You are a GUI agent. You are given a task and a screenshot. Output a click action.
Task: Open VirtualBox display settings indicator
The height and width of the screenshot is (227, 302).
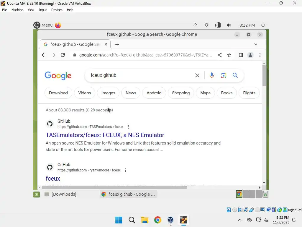pos(262,210)
